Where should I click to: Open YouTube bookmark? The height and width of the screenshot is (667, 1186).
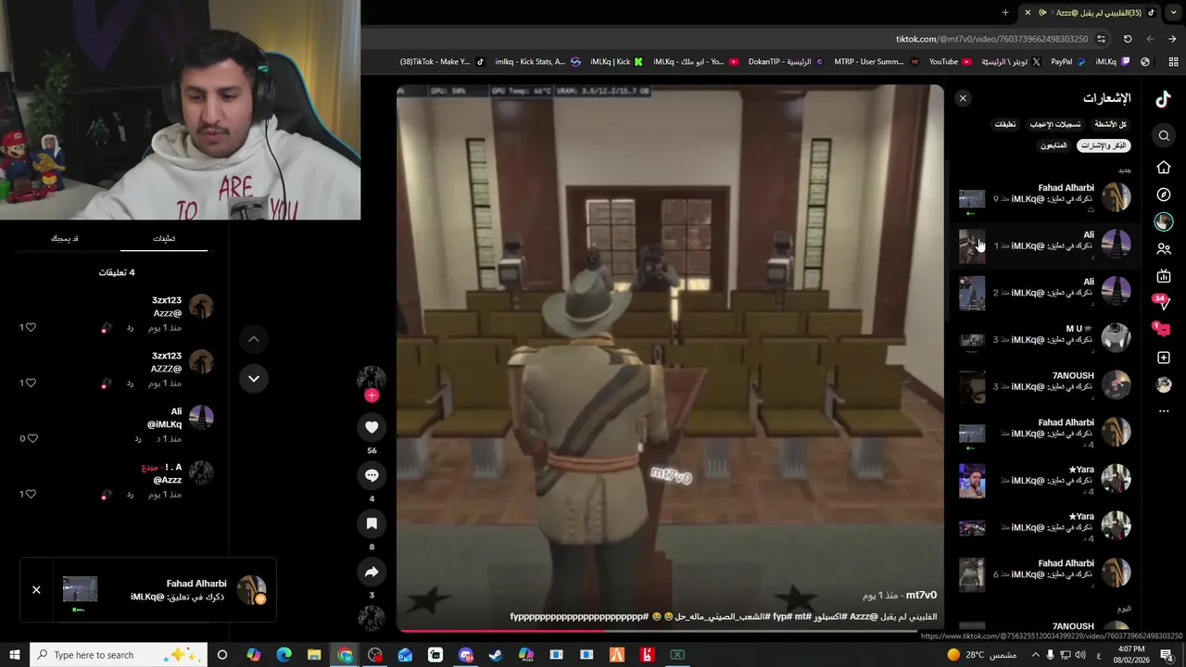[950, 62]
